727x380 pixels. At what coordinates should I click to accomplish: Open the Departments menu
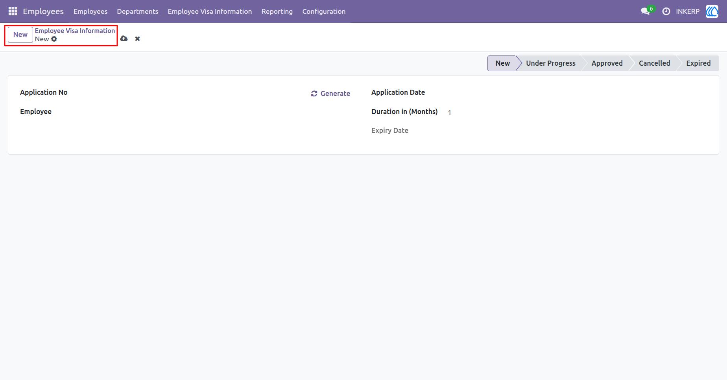[x=138, y=11]
